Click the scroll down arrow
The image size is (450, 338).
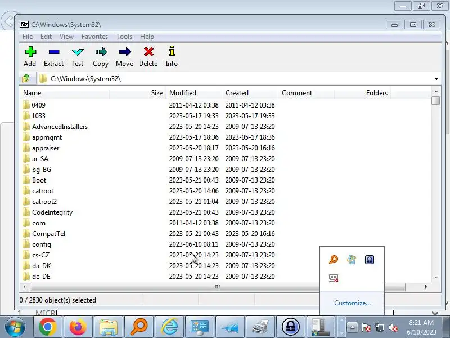436,277
